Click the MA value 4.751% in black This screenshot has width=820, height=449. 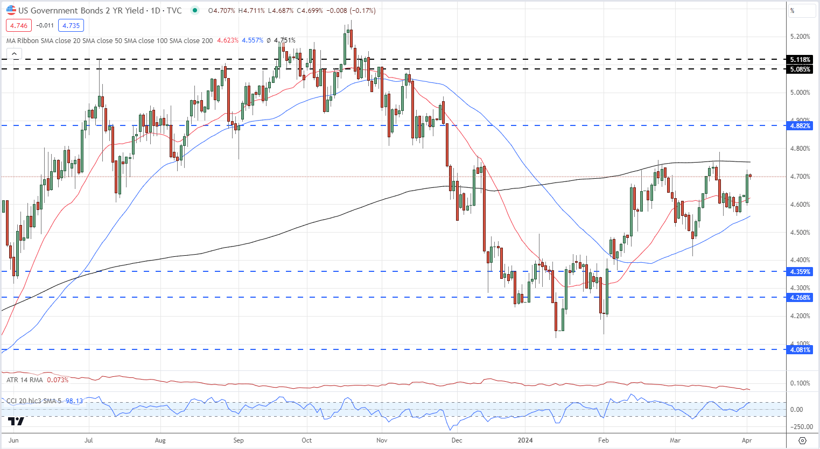tap(285, 40)
